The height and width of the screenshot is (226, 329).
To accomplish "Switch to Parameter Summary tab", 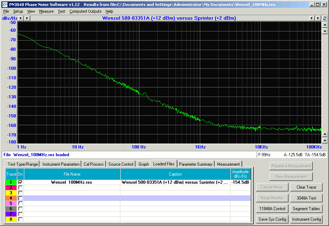I will 196,164.
